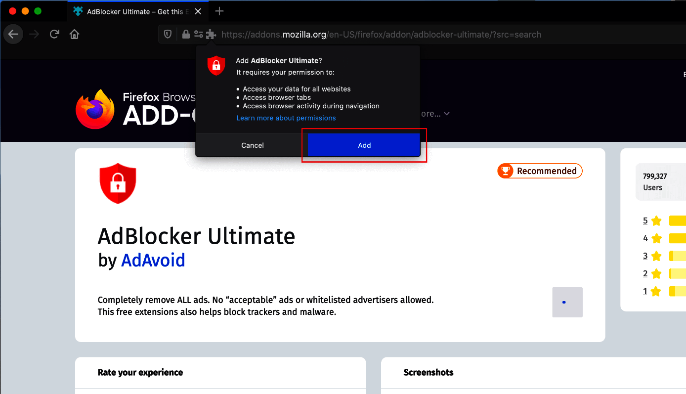Click the padlock site security icon
This screenshot has width=686, height=394.
(x=186, y=34)
